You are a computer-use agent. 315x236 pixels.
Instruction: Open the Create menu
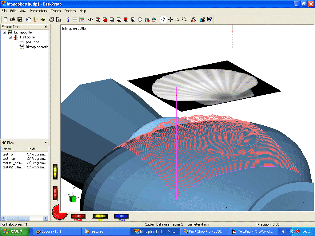56,11
